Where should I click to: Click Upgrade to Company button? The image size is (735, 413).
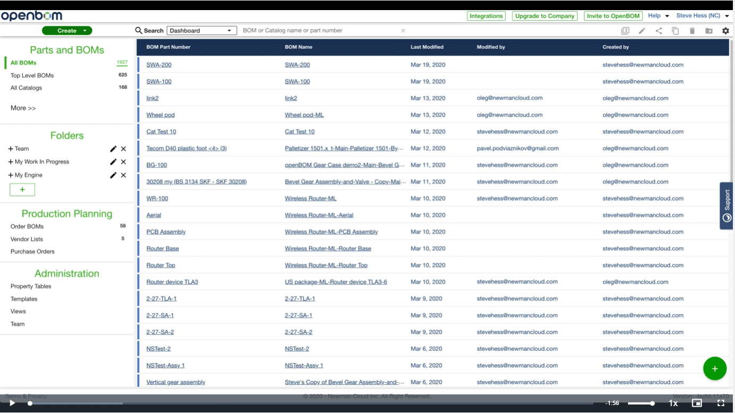(544, 16)
